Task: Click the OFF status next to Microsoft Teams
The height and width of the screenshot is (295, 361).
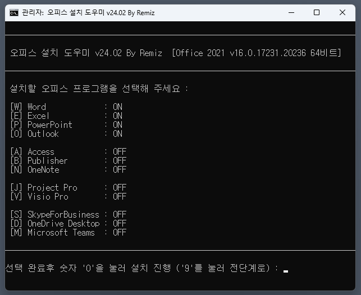Action: pyautogui.click(x=120, y=232)
